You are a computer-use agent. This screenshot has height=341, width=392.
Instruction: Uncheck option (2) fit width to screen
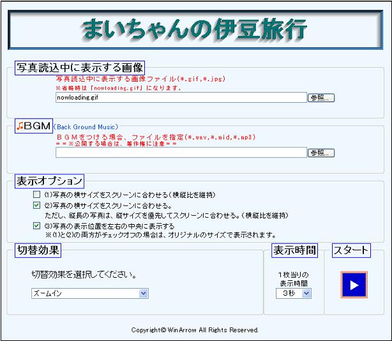tap(37, 206)
